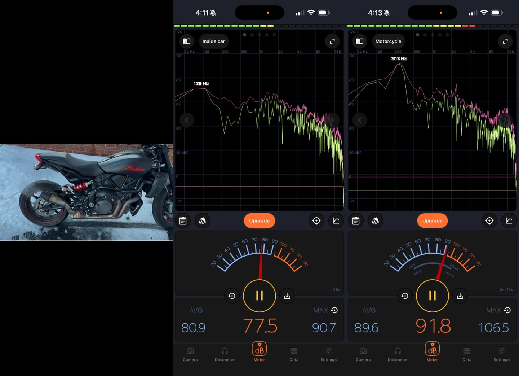Pause the Inside car measurement
This screenshot has height=376, width=519.
tap(259, 296)
